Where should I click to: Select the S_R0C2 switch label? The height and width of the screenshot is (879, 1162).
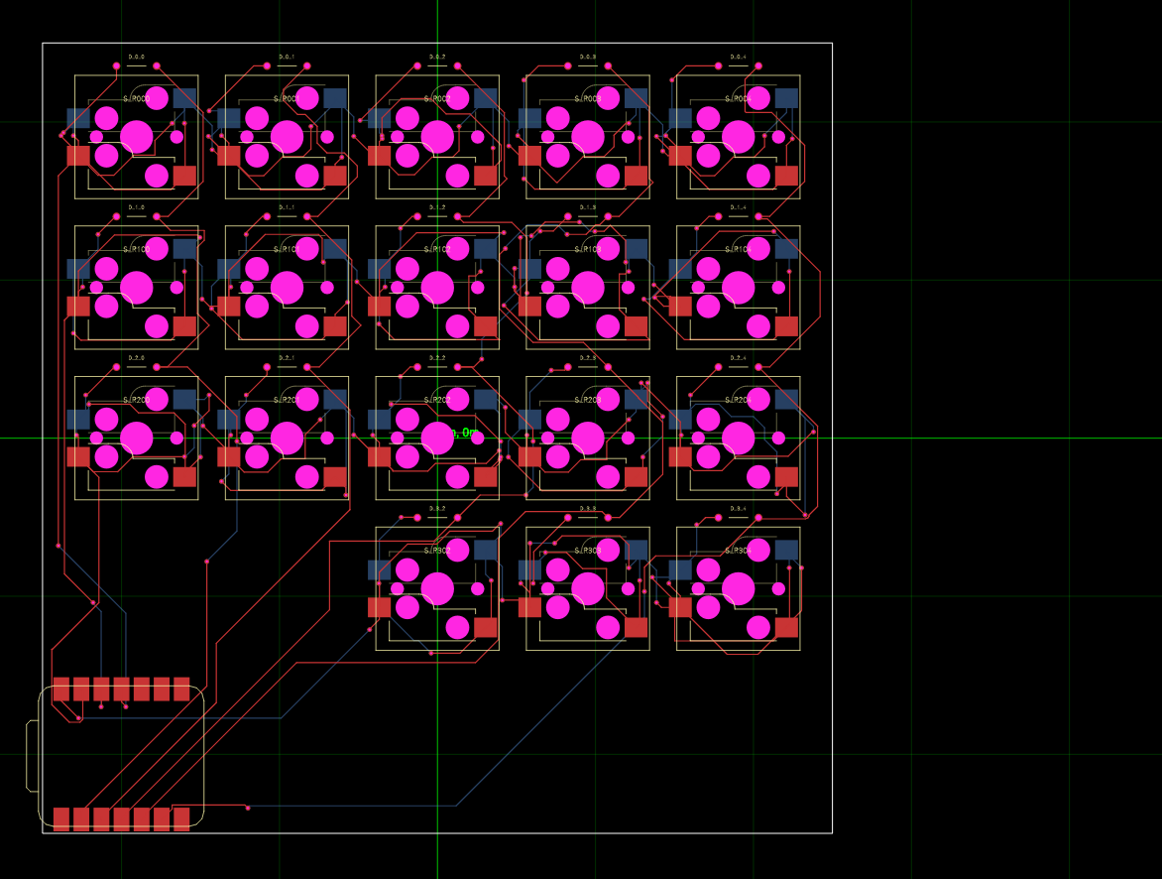coord(437,98)
